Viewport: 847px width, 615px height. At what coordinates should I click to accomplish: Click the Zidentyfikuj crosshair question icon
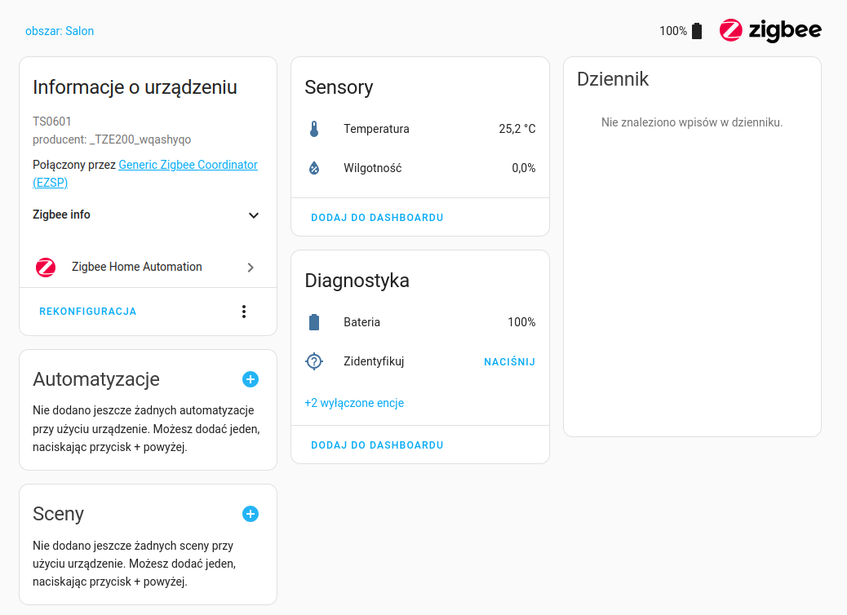(314, 361)
